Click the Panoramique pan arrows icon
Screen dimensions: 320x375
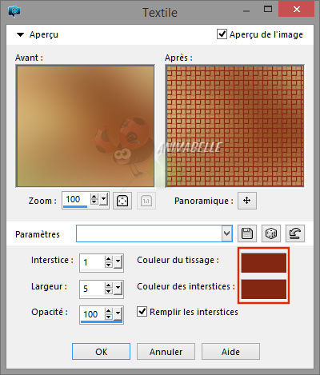click(x=247, y=201)
